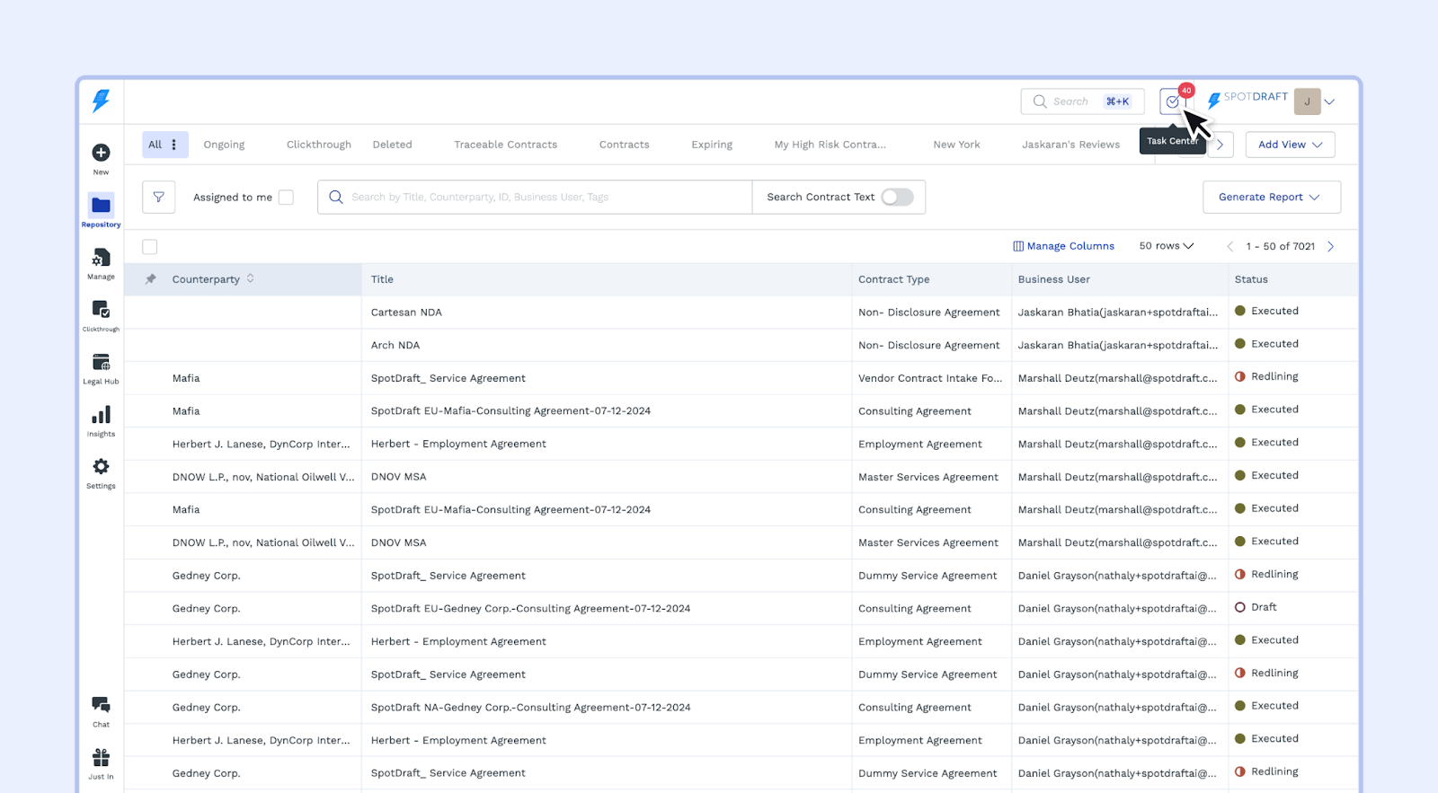The height and width of the screenshot is (793, 1438).
Task: Open the Chat icon in sidebar
Action: [101, 705]
